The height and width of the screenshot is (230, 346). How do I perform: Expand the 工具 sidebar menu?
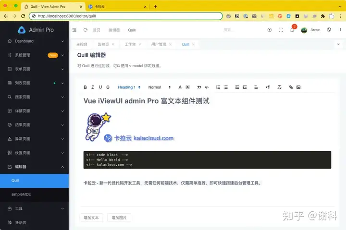click(x=34, y=208)
